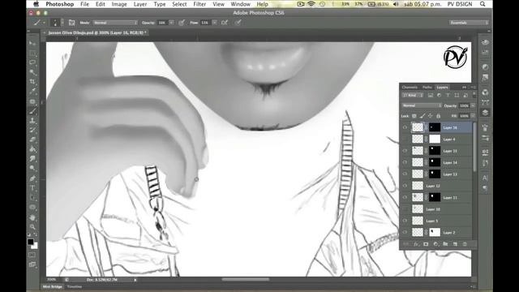Open the Layer menu
Viewport: 519px width, 292px height.
140,4
